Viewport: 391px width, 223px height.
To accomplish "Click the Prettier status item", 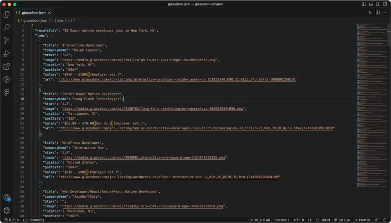I will [362, 220].
